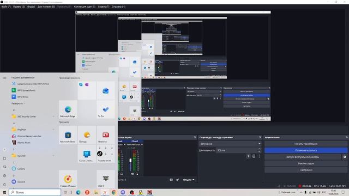Open the mixer Опции dropdown

pos(189,180)
